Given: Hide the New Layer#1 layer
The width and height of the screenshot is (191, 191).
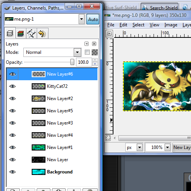Looking at the screenshot, I should pos(13,147).
